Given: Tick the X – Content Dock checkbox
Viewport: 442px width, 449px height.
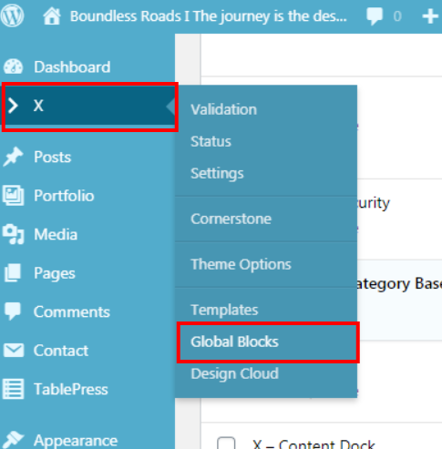Looking at the screenshot, I should tap(226, 444).
